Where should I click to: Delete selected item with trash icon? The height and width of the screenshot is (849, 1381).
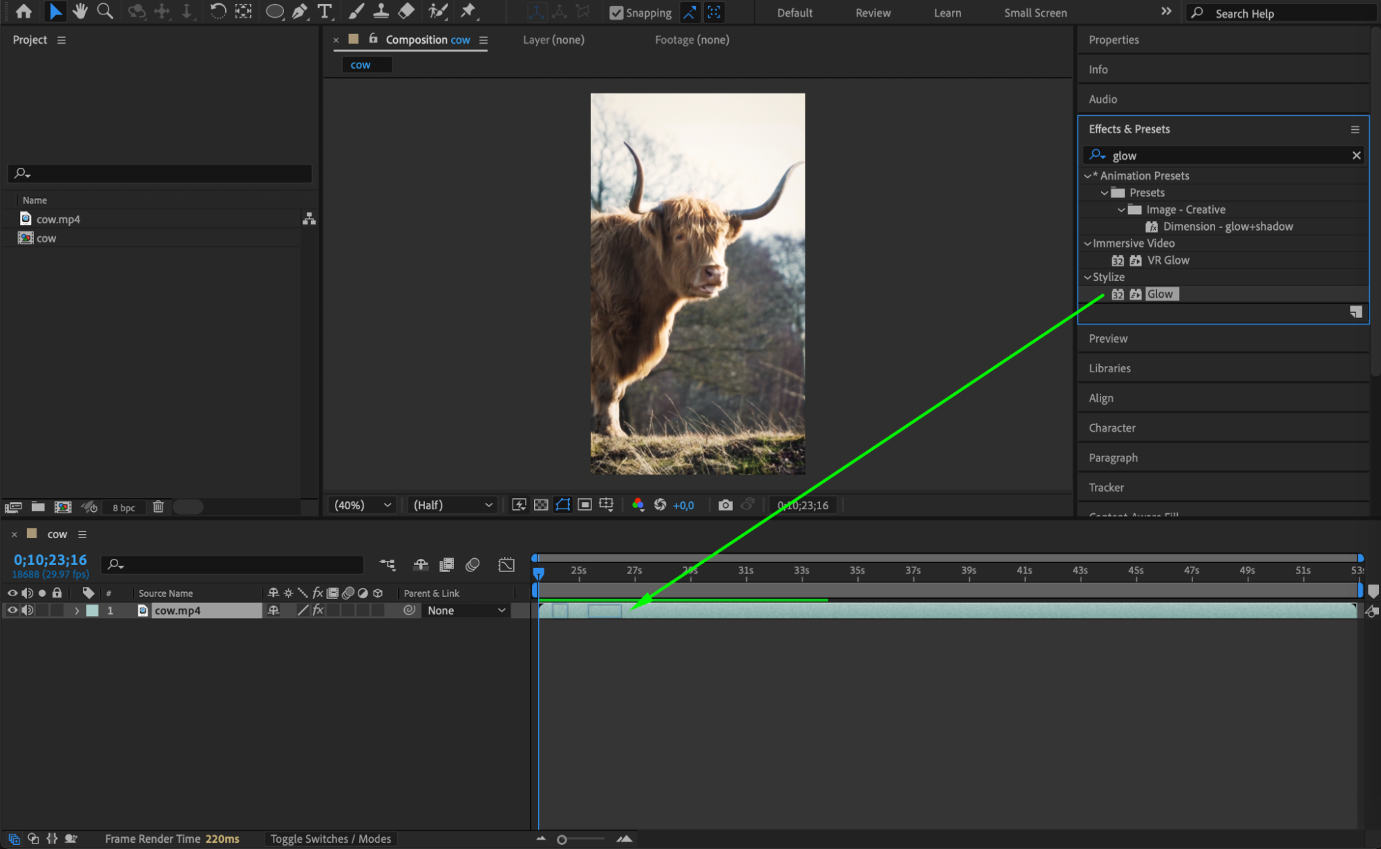click(x=158, y=506)
